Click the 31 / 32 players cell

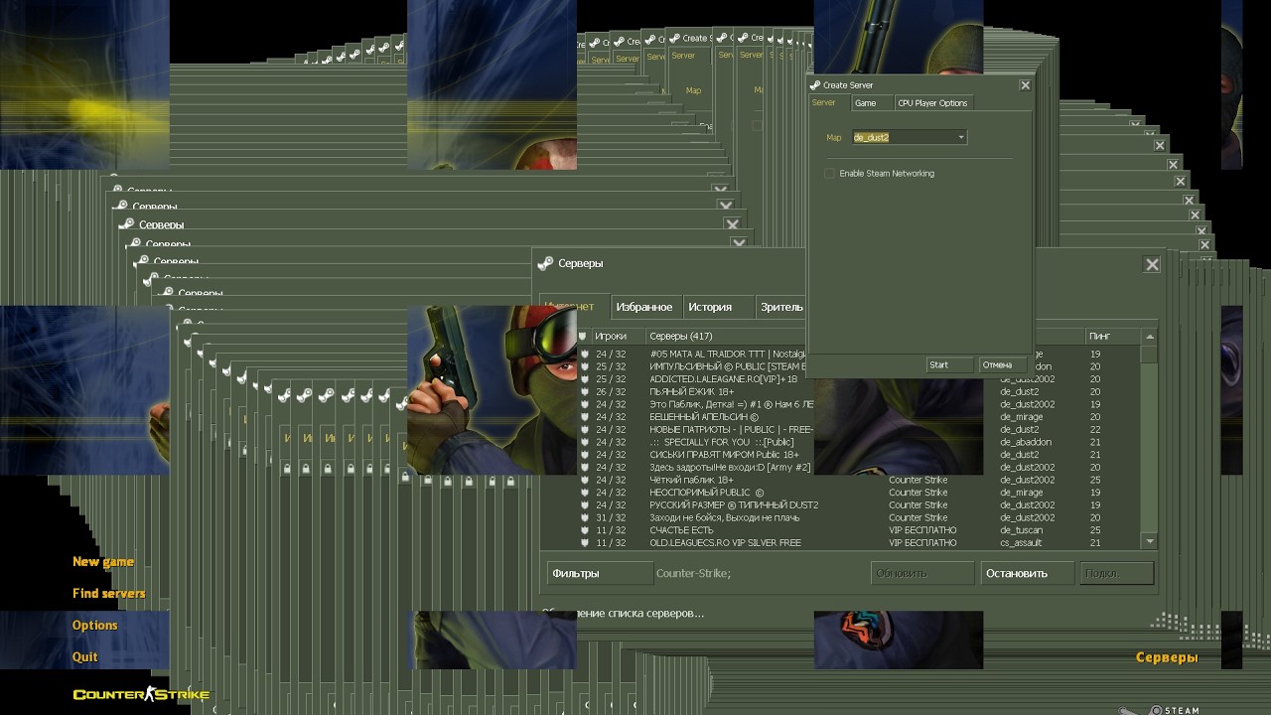point(611,517)
